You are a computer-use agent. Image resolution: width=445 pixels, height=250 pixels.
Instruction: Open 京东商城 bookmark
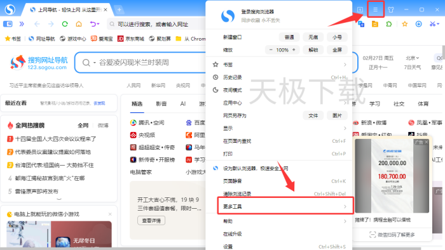[131, 39]
